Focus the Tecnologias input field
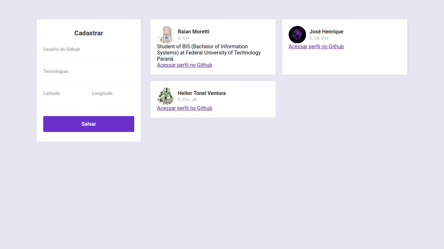Viewport: 444px width, 249px height. pos(88,76)
